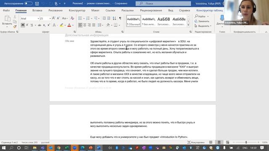Open the Dictate (Диктовать) microphone icon

point(222,18)
